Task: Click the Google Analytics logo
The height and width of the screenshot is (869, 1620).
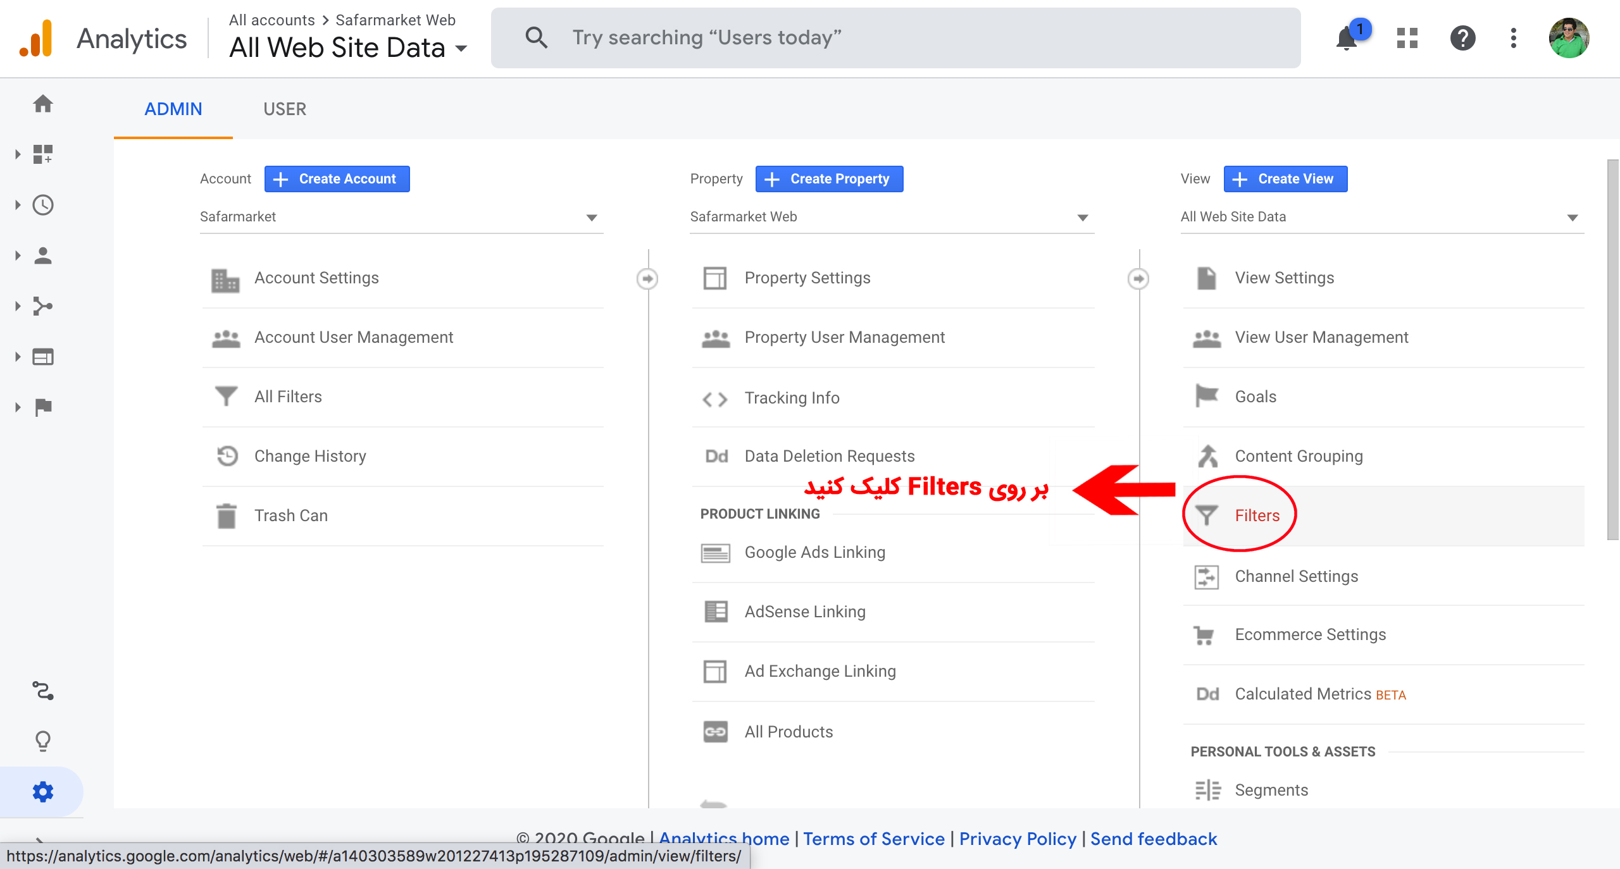Action: tap(36, 38)
